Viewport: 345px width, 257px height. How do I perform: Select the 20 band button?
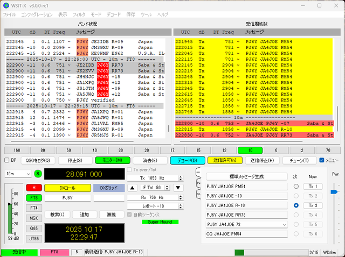(x=147, y=151)
